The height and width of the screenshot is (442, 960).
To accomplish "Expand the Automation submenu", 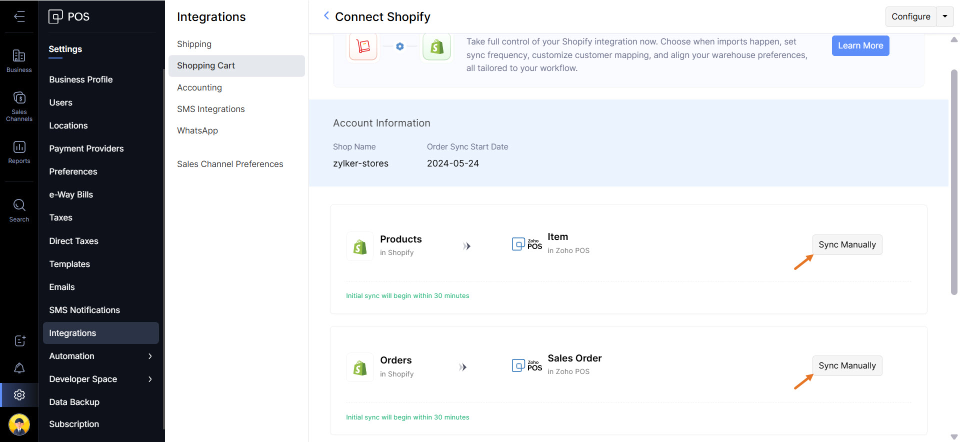I will (x=150, y=356).
